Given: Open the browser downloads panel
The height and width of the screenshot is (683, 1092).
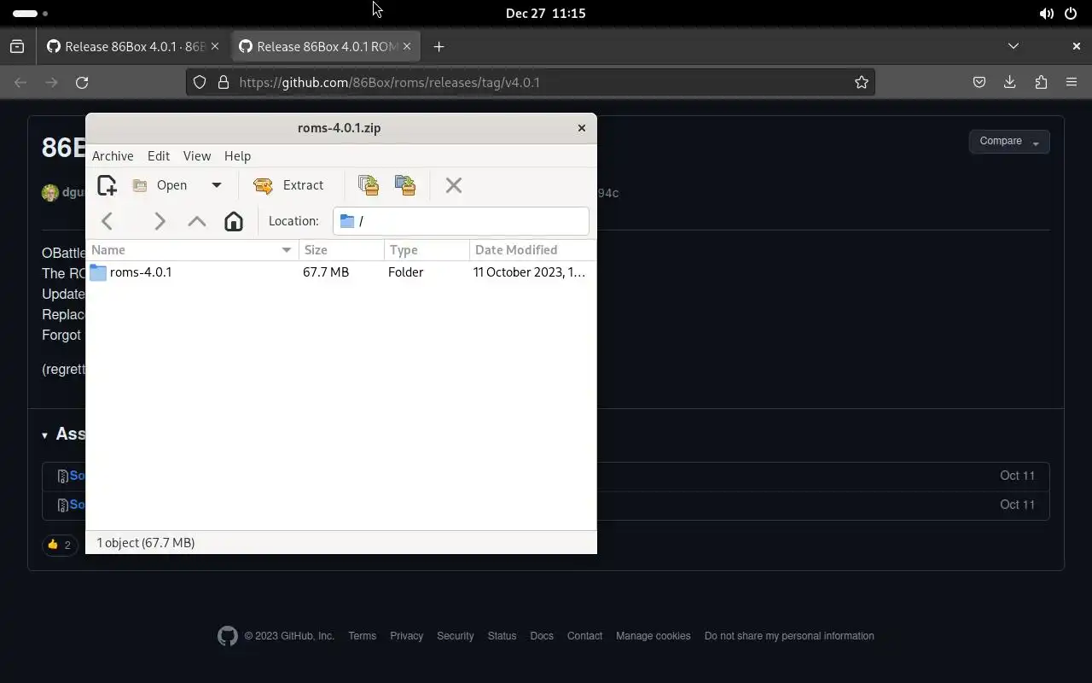Looking at the screenshot, I should pyautogui.click(x=1010, y=83).
